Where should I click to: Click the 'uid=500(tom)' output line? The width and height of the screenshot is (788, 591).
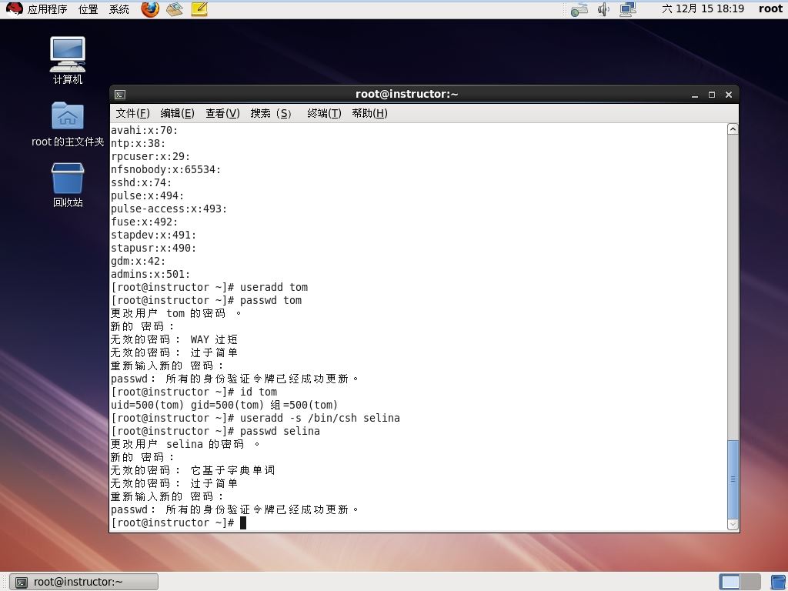224,405
